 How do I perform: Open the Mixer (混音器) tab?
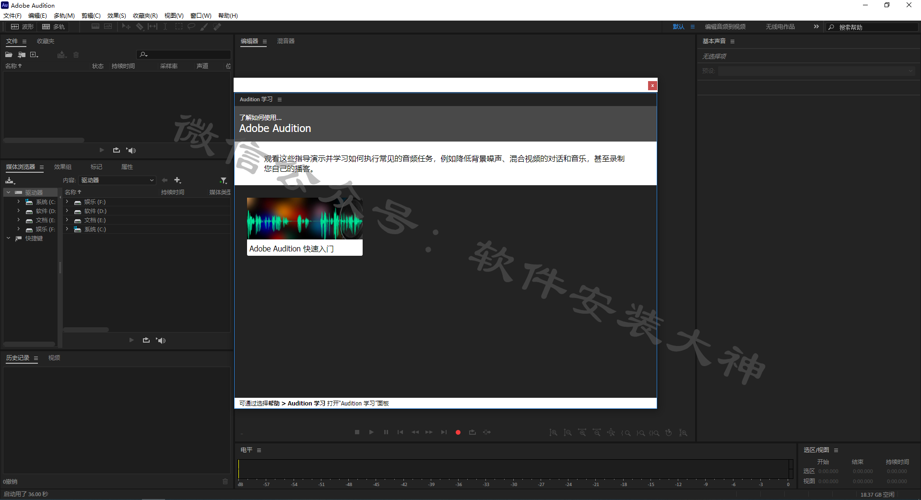286,41
